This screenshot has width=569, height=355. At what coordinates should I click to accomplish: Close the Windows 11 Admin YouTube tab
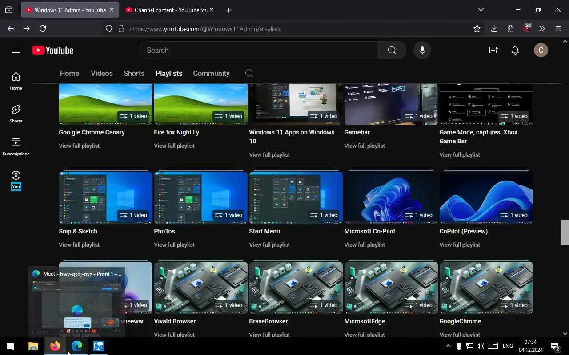click(112, 10)
